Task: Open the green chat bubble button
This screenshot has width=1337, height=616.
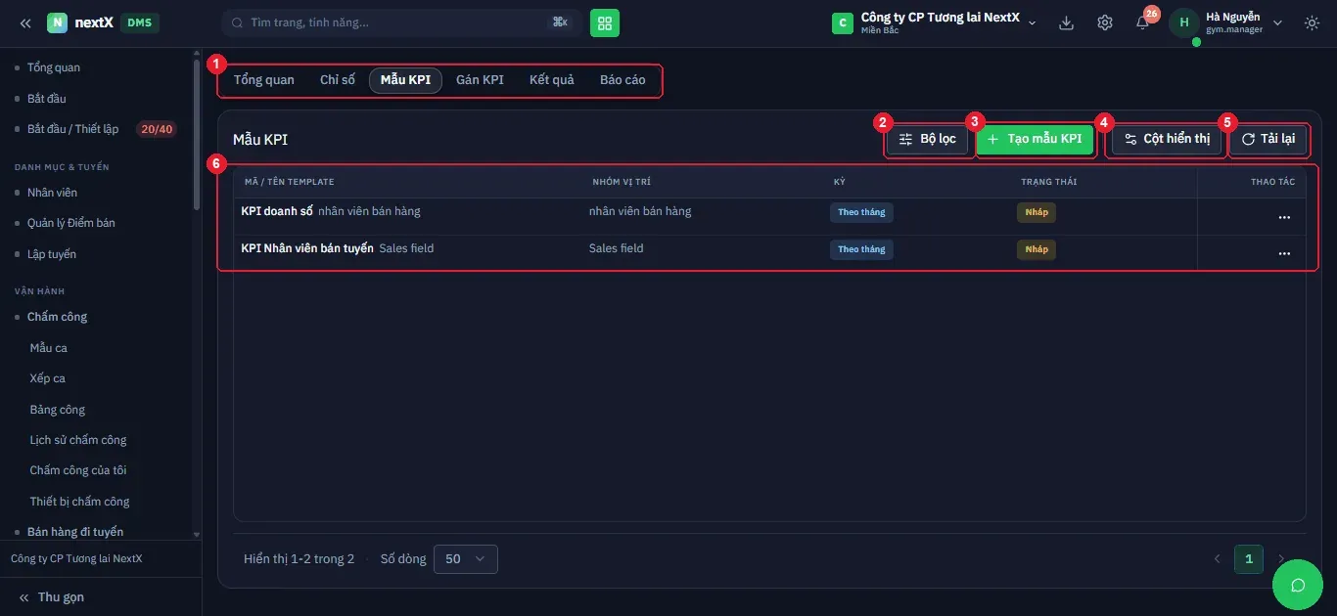Action: 1298,585
